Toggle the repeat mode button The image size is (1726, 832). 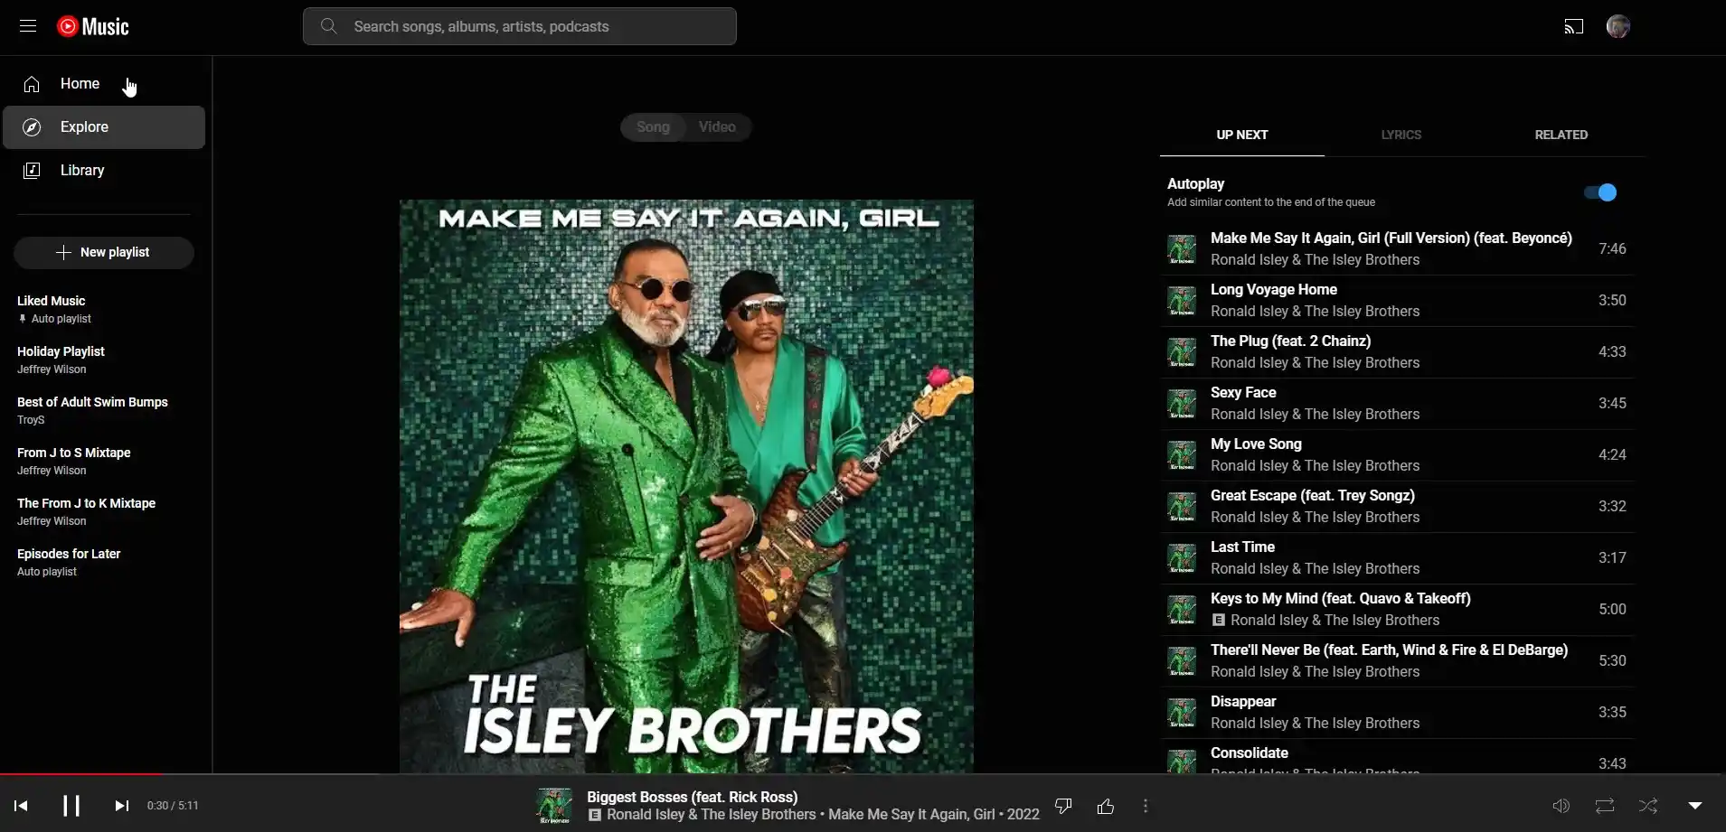1605,806
